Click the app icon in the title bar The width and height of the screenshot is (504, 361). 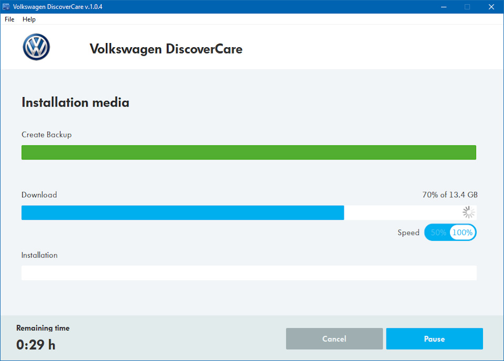[x=6, y=7]
